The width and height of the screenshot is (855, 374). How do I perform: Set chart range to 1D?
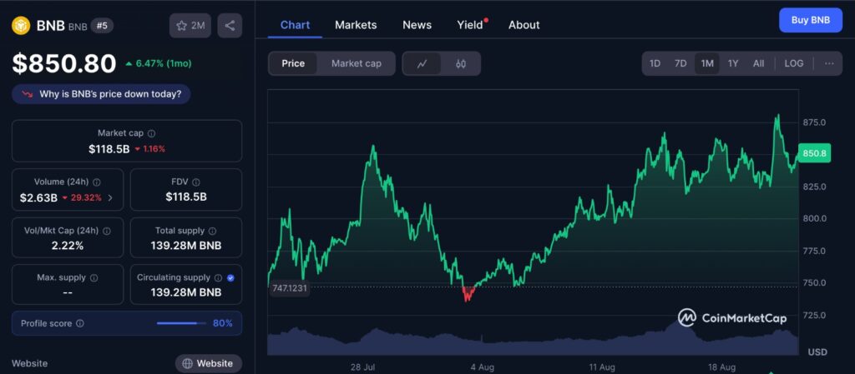(655, 63)
